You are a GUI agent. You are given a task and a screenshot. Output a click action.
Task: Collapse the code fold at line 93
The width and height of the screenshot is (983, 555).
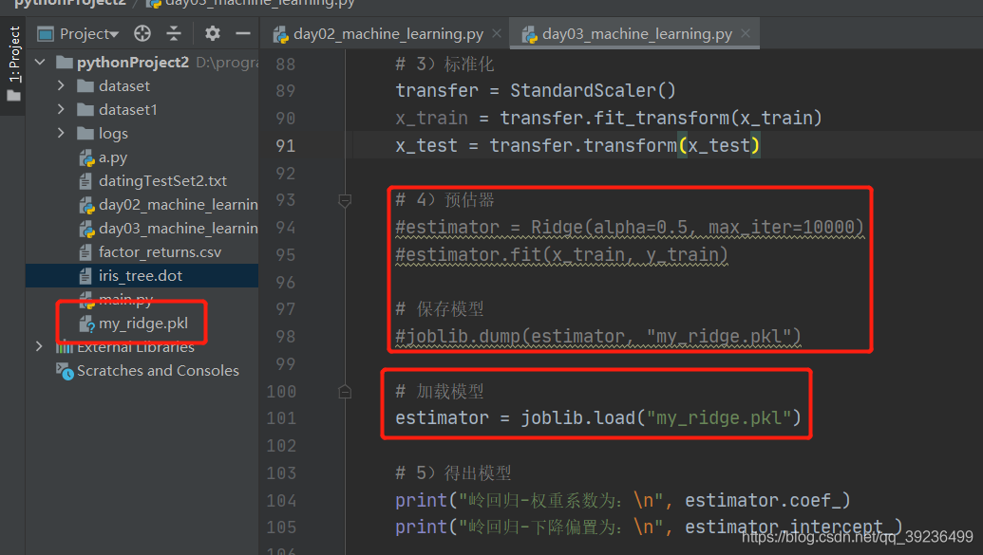click(344, 200)
